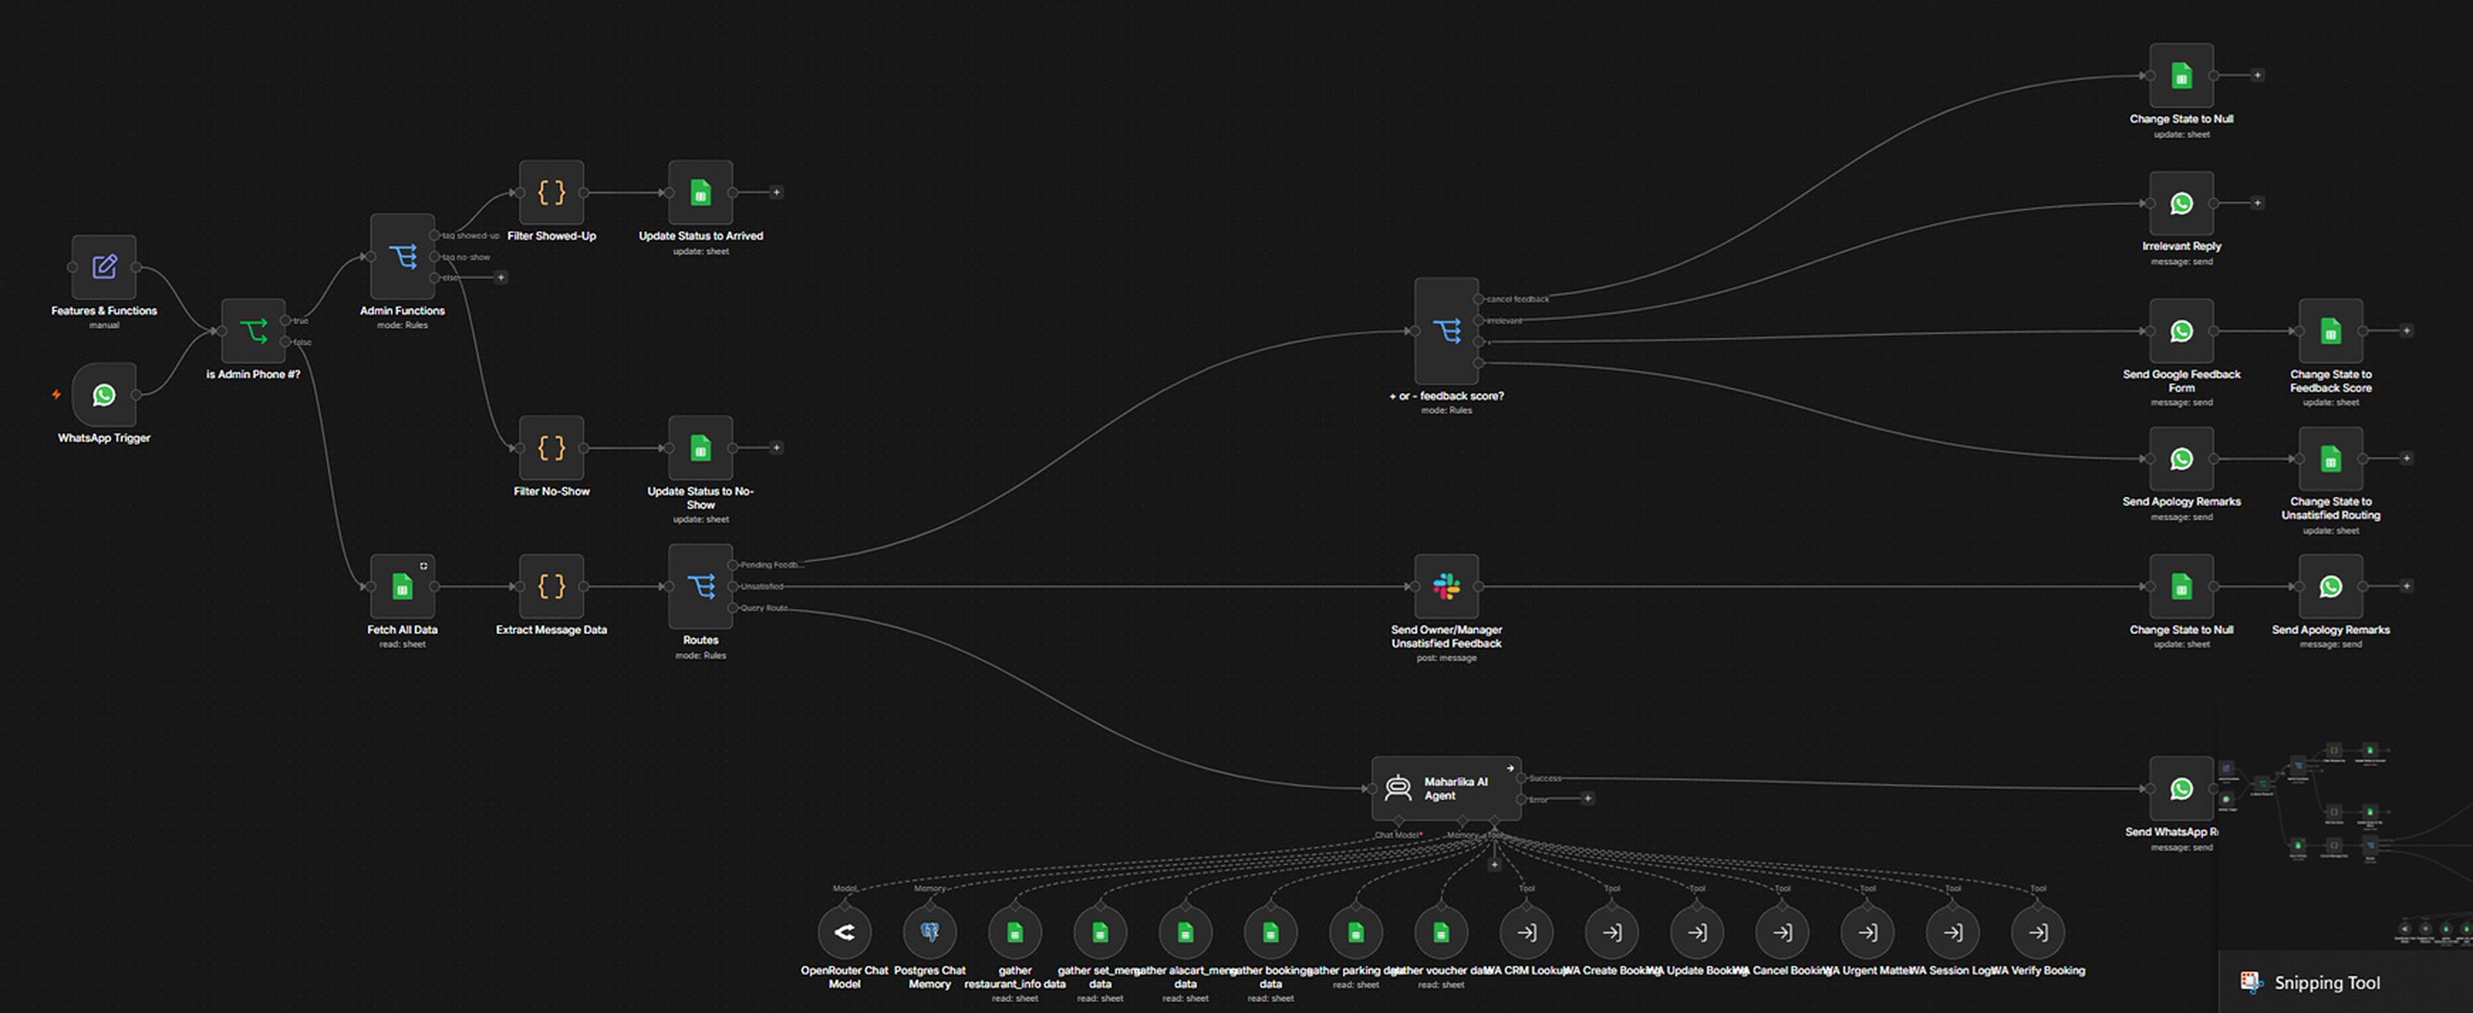
Task: Select the Features & Functions manual trigger node
Action: click(104, 266)
